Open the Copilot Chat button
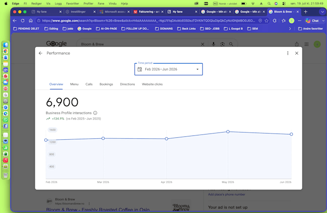The image size is (327, 213). 312,21
